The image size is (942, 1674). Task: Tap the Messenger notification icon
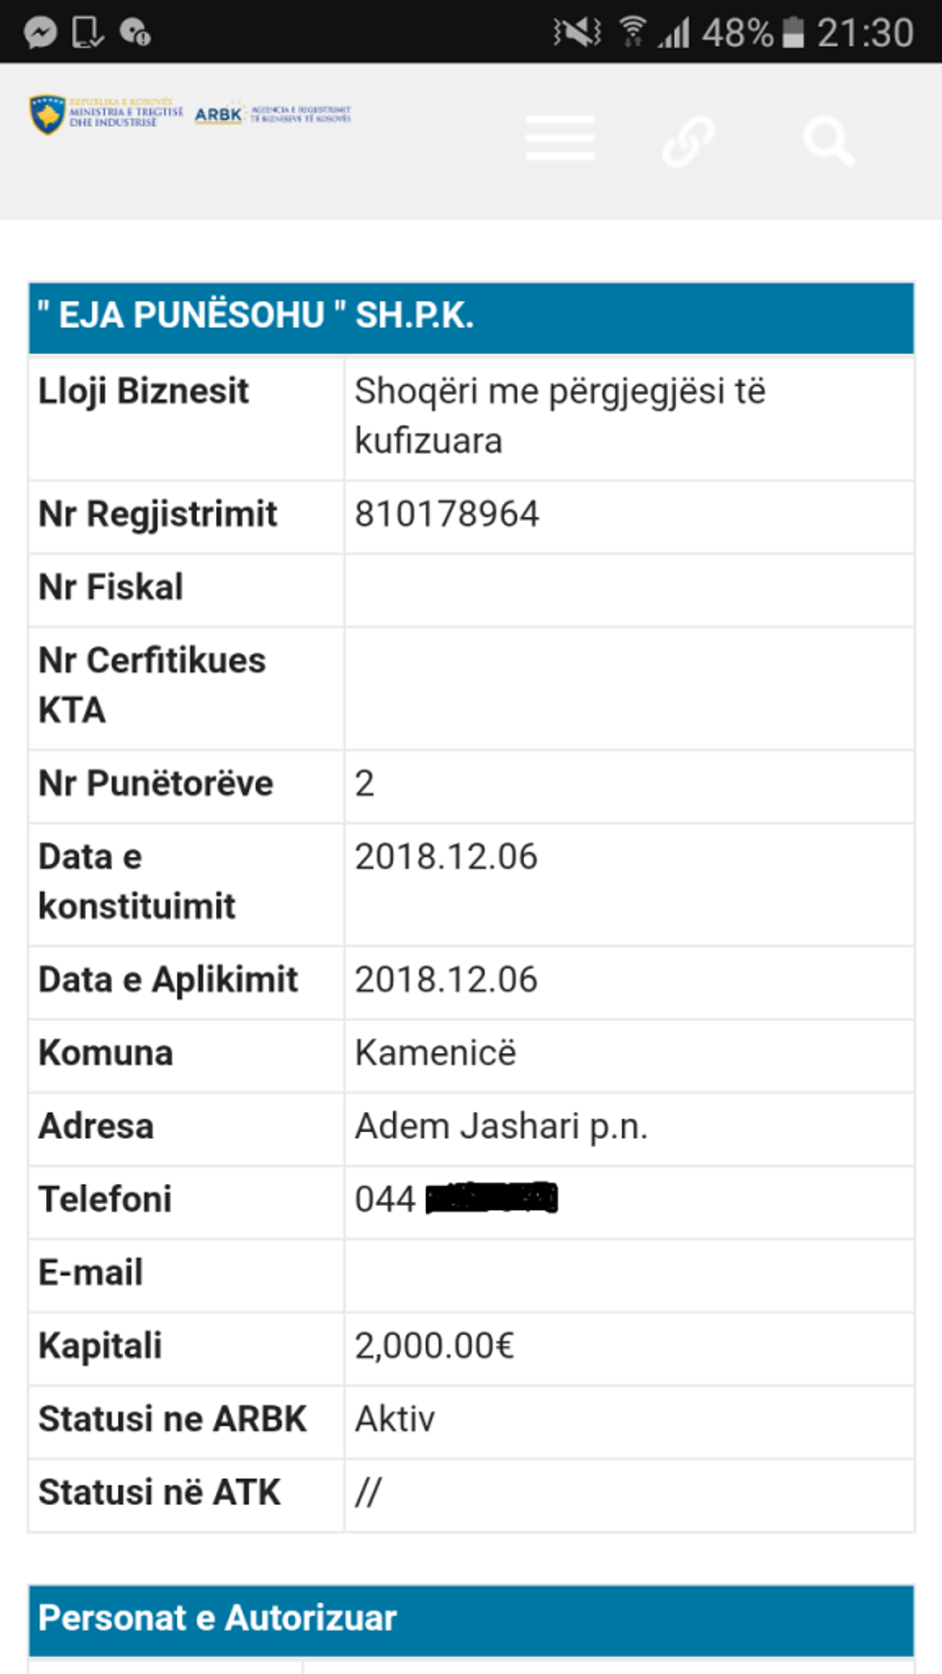pyautogui.click(x=40, y=33)
